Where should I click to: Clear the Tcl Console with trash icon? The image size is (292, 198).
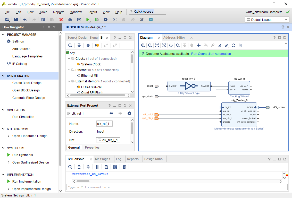click(x=124, y=167)
